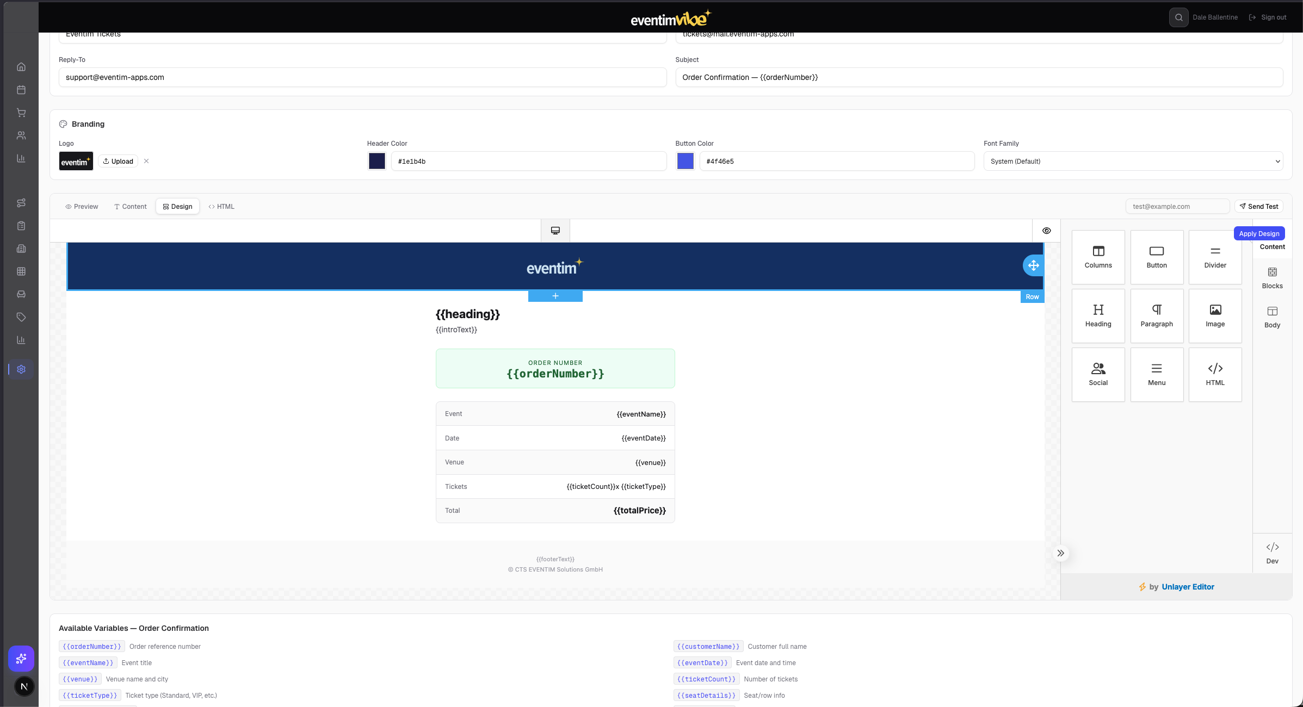Click the Apply Design button
The image size is (1303, 707).
[1259, 233]
